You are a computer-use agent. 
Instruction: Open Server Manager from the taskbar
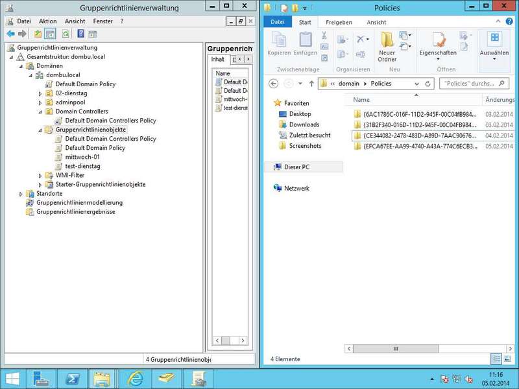(x=42, y=379)
